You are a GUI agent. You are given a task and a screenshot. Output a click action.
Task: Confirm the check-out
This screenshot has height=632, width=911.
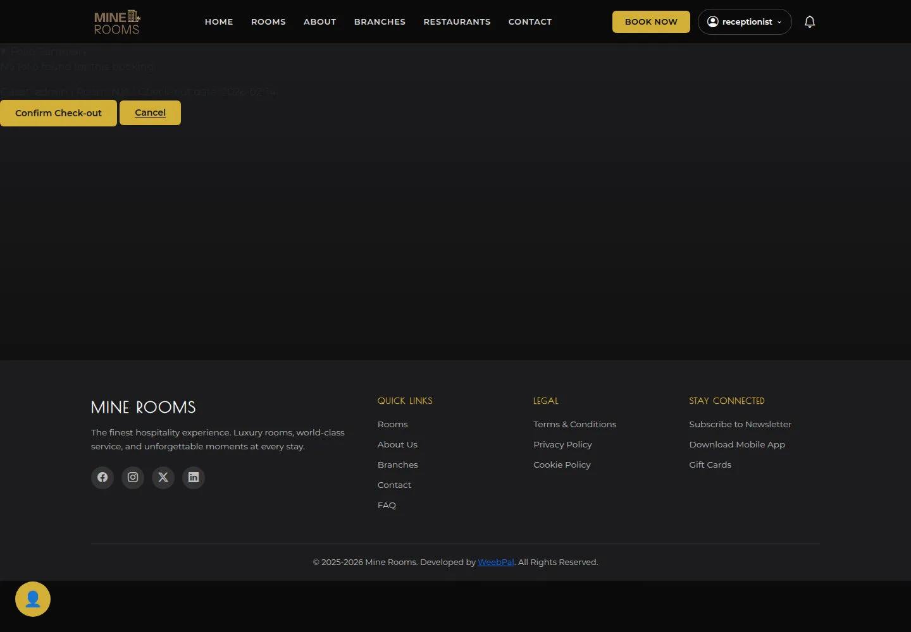pos(58,113)
